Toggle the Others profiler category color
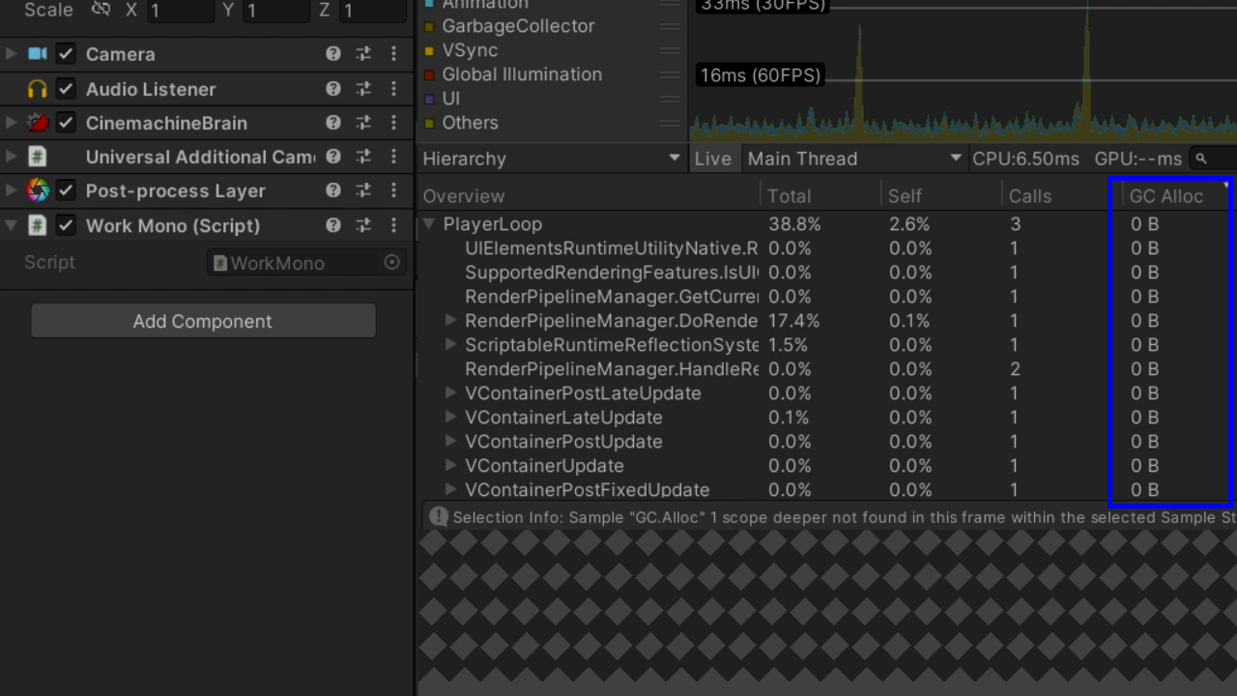 pos(429,123)
